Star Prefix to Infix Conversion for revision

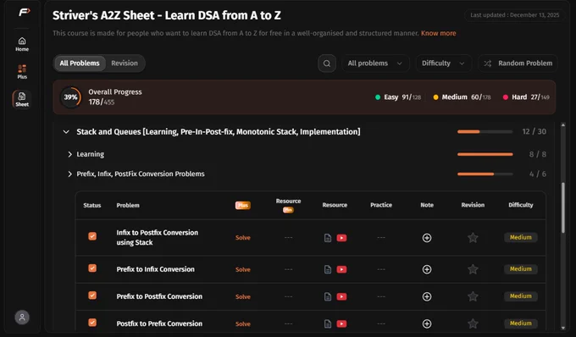click(x=473, y=269)
